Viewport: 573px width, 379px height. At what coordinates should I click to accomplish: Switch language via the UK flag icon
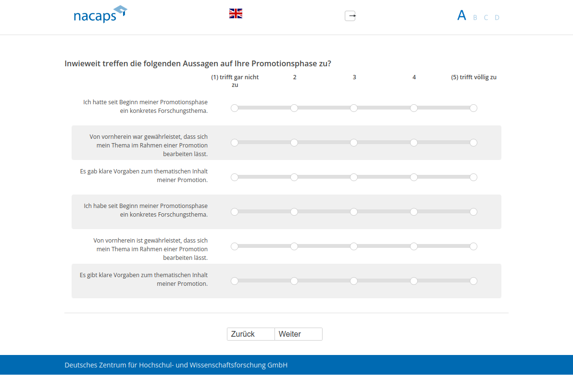(236, 13)
